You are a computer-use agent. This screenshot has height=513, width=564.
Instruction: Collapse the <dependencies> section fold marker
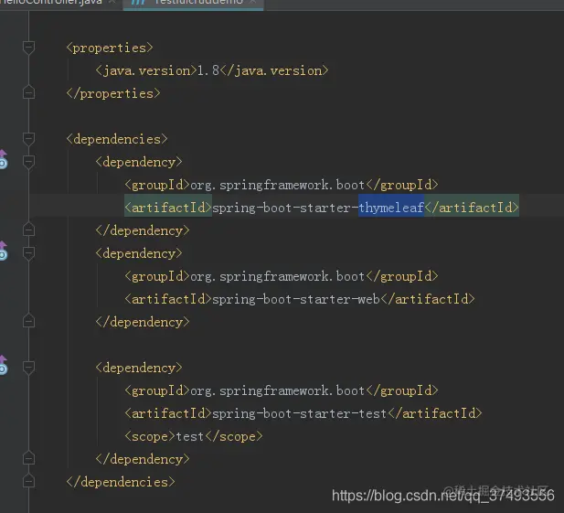(x=28, y=138)
